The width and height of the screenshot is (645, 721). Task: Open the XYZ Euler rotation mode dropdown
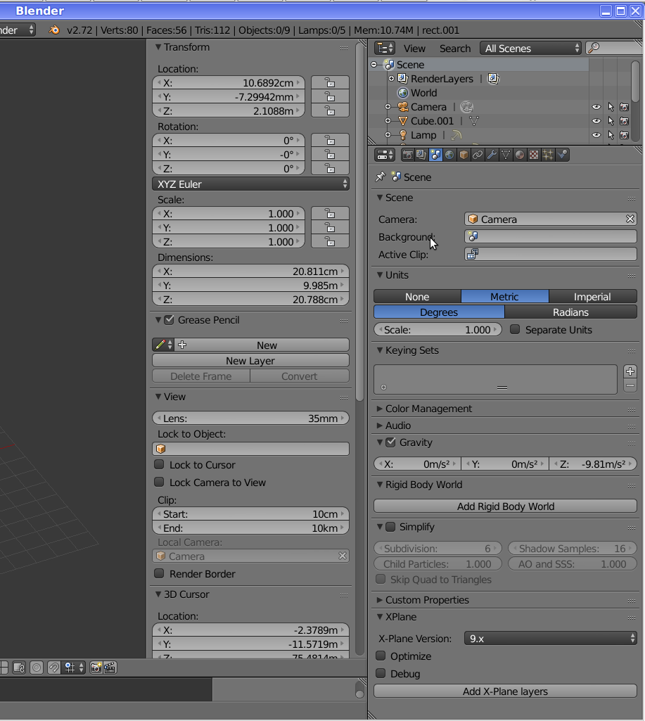pos(250,184)
